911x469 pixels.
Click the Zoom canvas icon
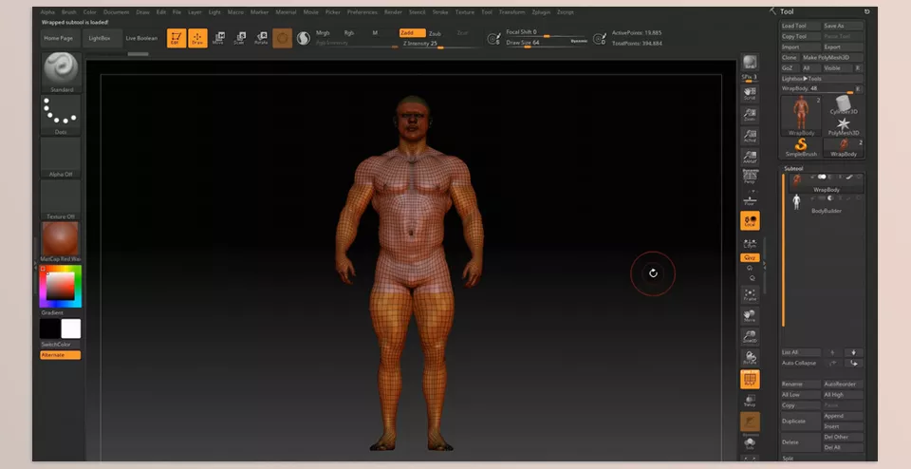750,115
